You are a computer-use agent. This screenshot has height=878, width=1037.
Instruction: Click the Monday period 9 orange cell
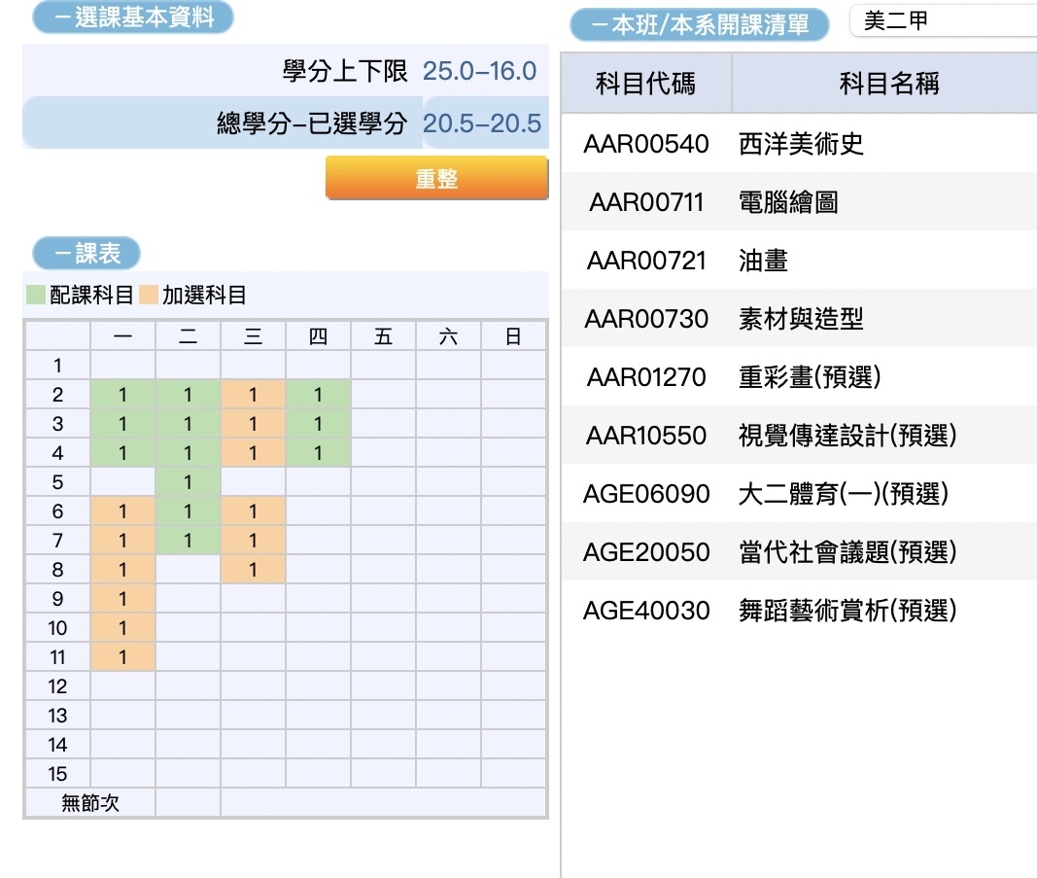pos(122,598)
